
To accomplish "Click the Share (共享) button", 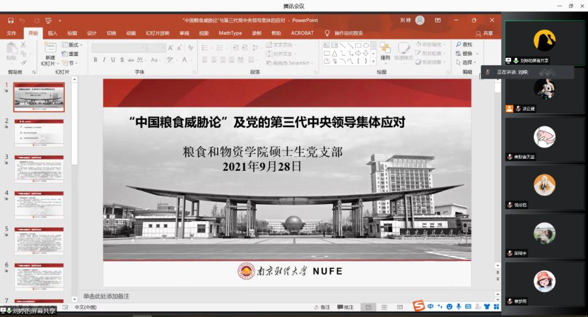I will [x=485, y=33].
